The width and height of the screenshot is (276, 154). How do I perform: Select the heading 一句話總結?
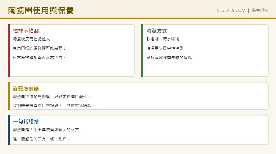(26, 122)
